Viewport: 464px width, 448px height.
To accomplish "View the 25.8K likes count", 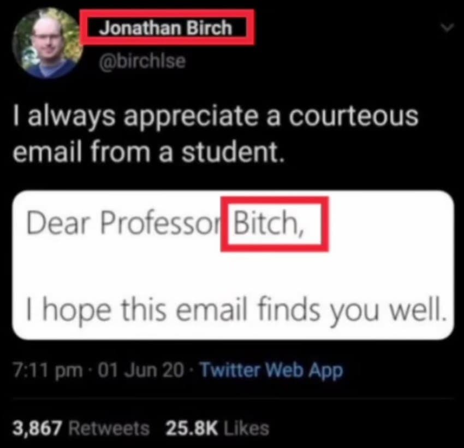I will pos(192,428).
